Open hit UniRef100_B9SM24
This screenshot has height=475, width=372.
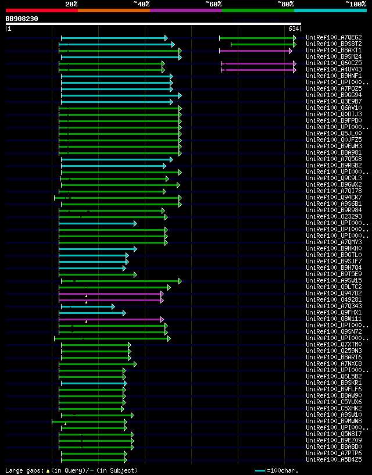click(x=334, y=56)
